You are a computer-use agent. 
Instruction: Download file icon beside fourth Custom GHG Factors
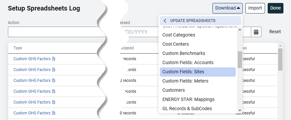pos(54,91)
